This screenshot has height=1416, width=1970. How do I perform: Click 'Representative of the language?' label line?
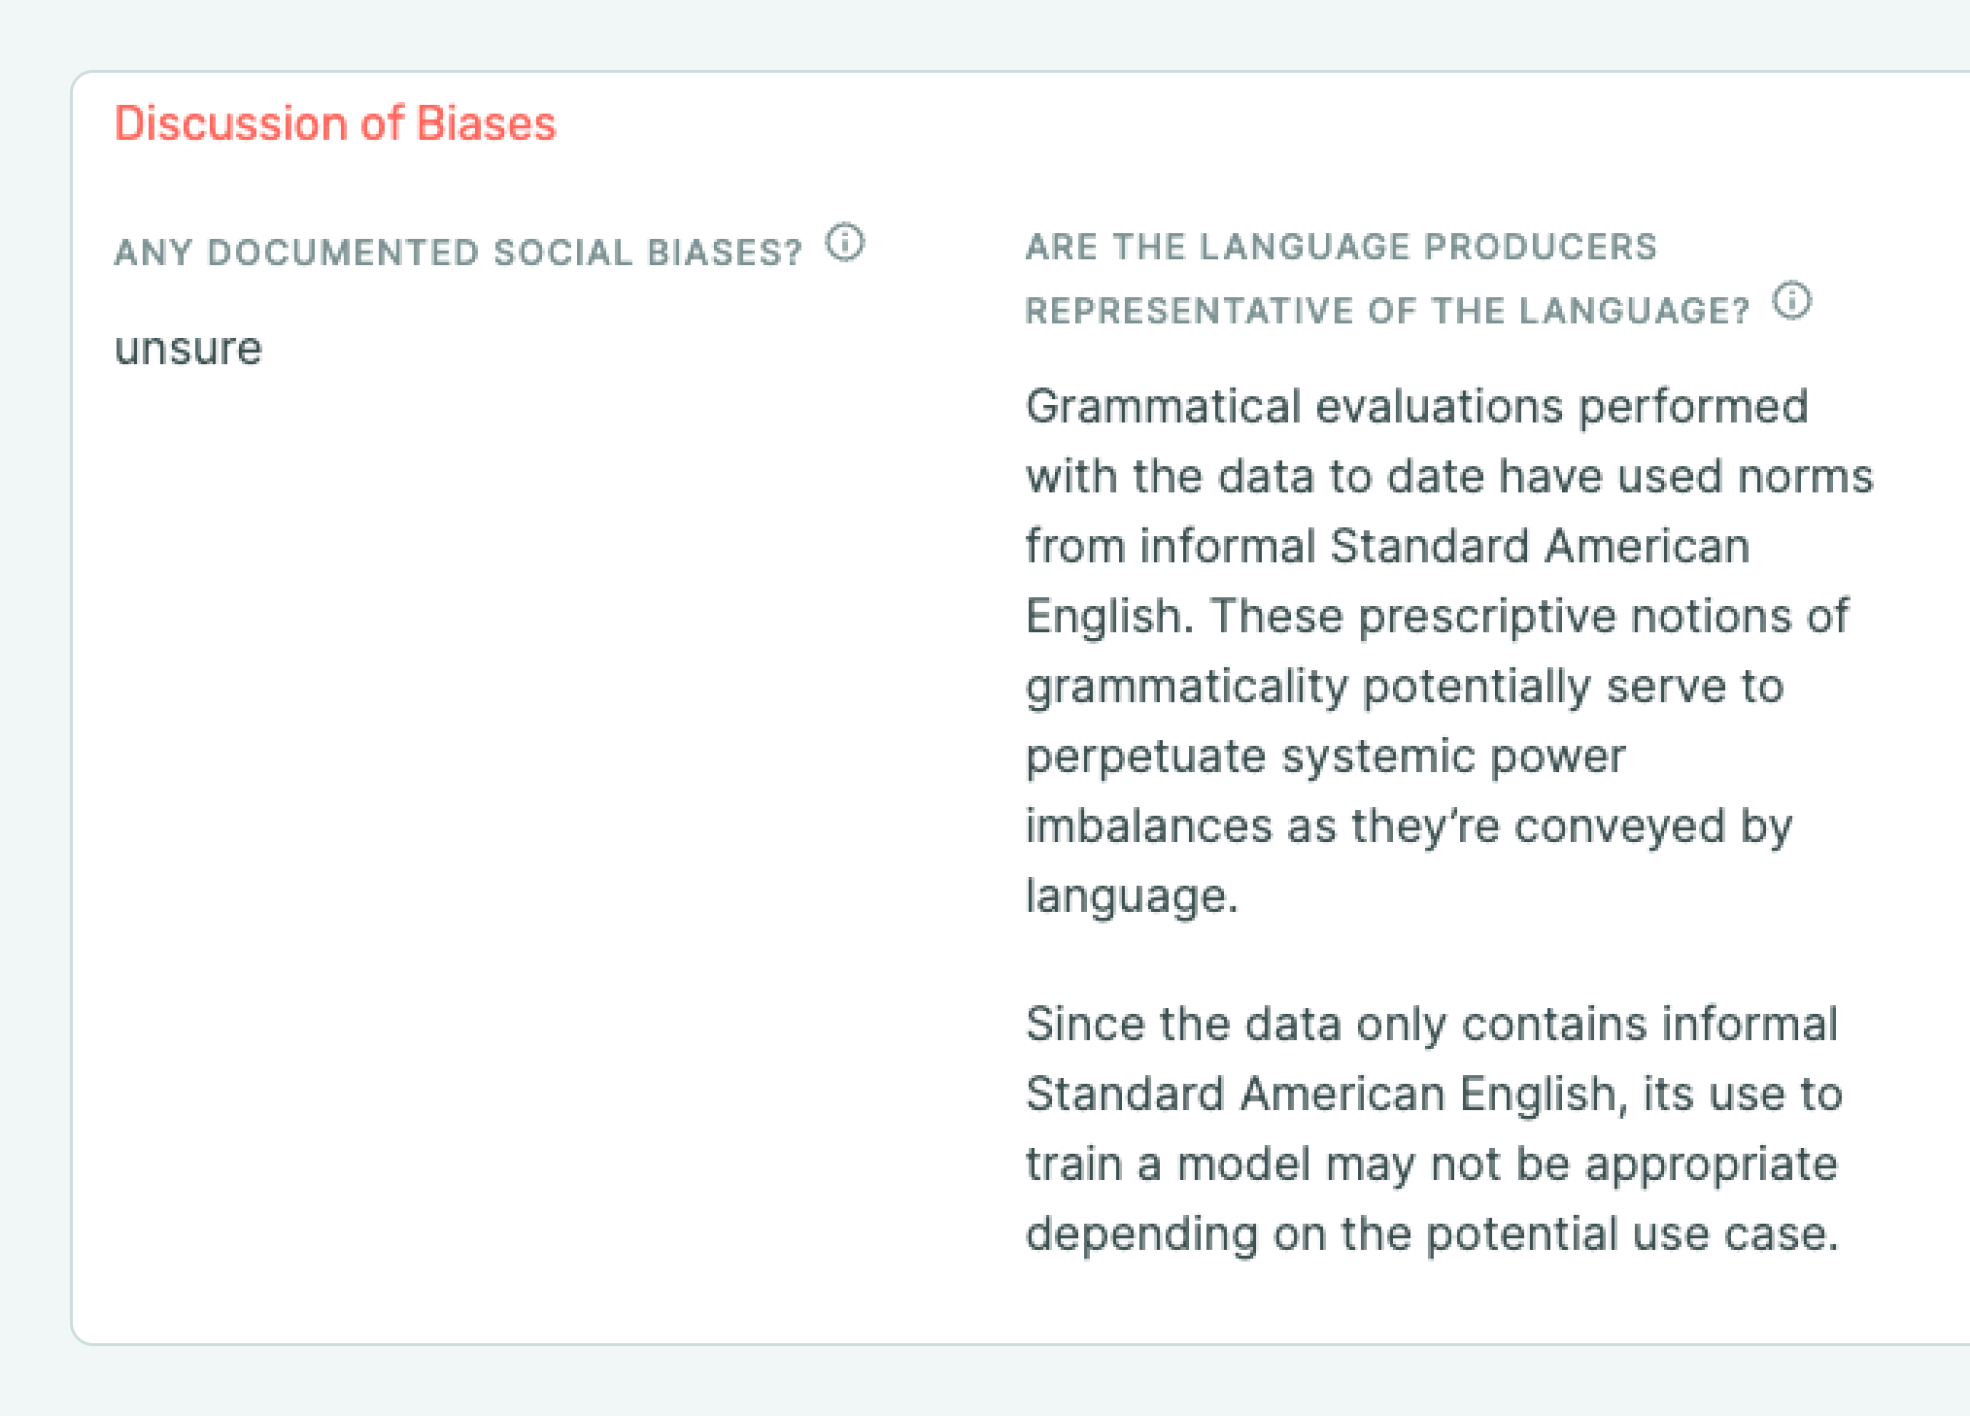pyautogui.click(x=1388, y=311)
